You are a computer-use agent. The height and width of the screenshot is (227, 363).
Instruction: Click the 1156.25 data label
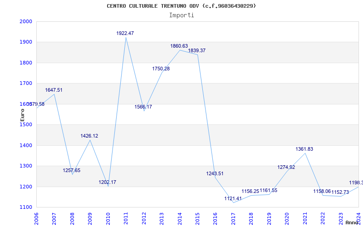pyautogui.click(x=250, y=192)
